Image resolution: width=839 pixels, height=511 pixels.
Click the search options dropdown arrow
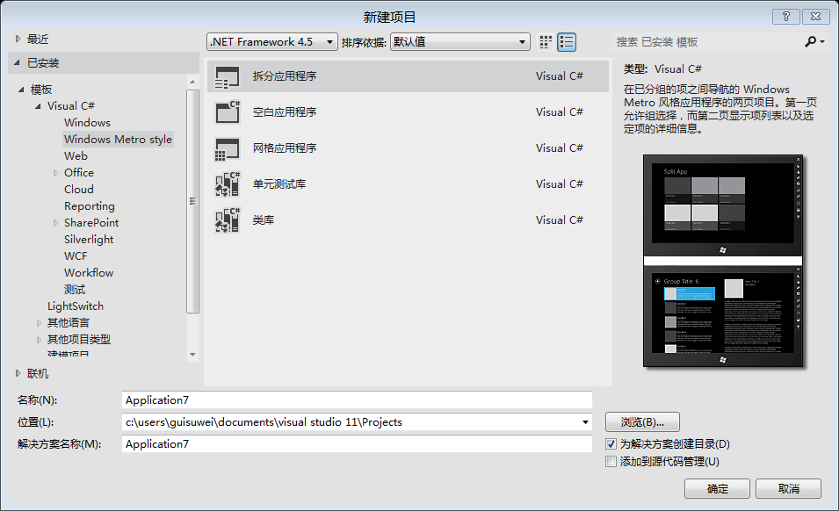click(822, 41)
